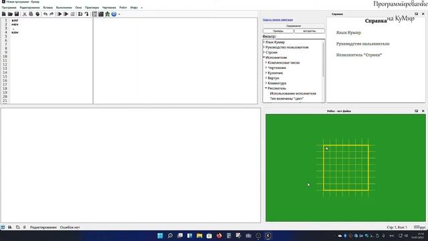The image size is (428, 241).
Task: Open the Инфо menu
Action: [134, 7]
